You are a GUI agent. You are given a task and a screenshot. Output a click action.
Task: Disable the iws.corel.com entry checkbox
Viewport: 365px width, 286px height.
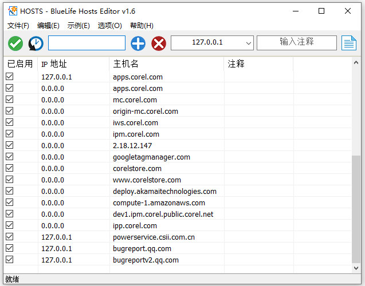pyautogui.click(x=10, y=122)
